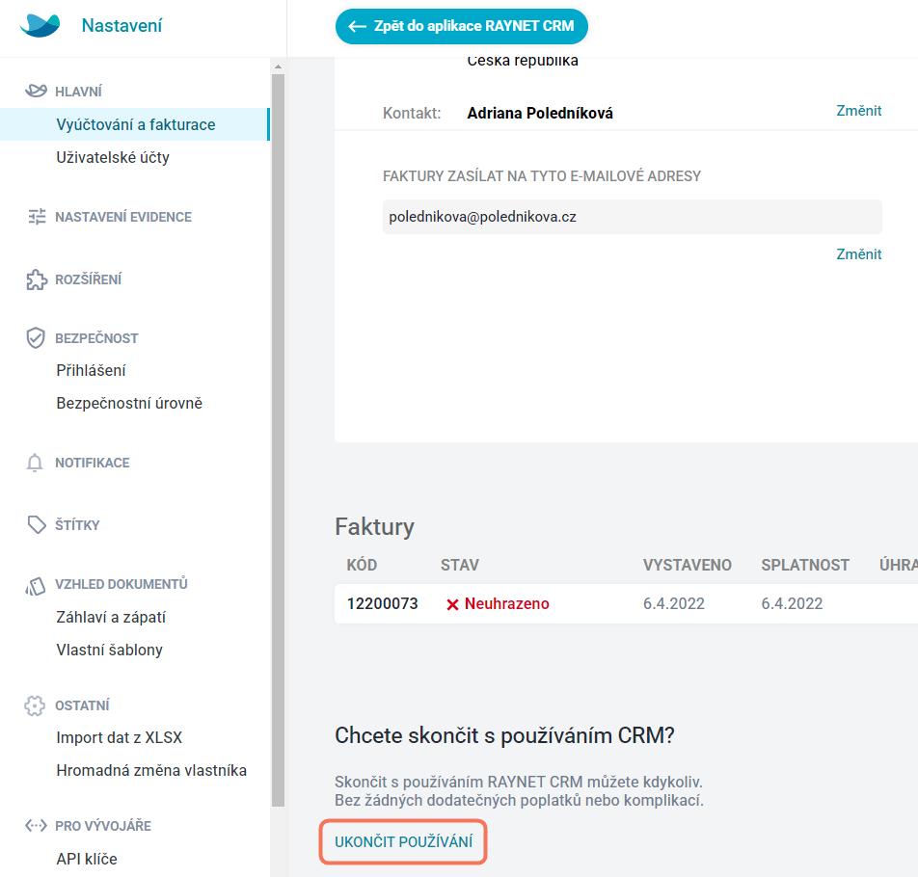The width and height of the screenshot is (918, 877).
Task: Open Bezpečnostní úrovně menu item
Action: [129, 403]
